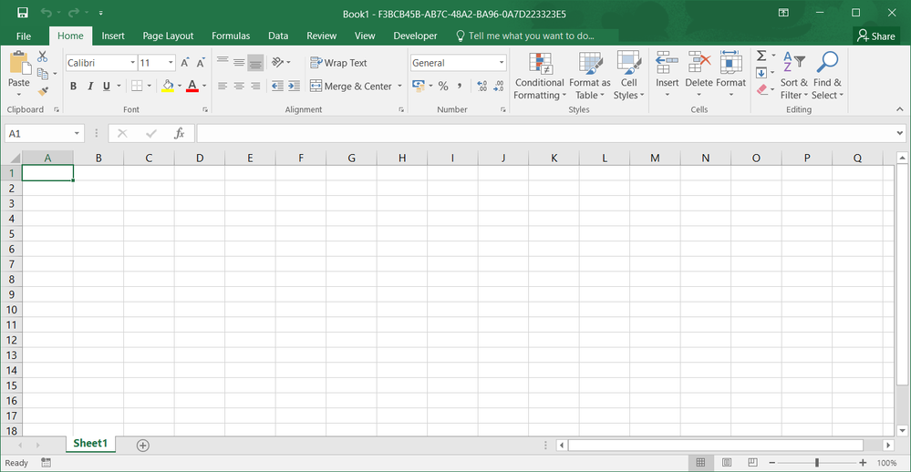Open the General number format dropdown
The width and height of the screenshot is (911, 472).
click(502, 63)
